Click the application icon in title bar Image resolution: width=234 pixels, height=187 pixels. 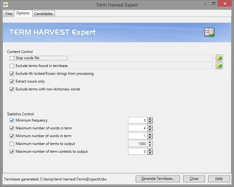6,5
